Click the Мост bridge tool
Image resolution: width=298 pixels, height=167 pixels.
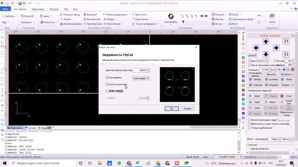pos(233,24)
